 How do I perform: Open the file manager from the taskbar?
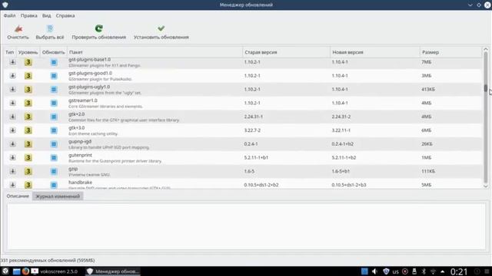[x=16, y=271]
